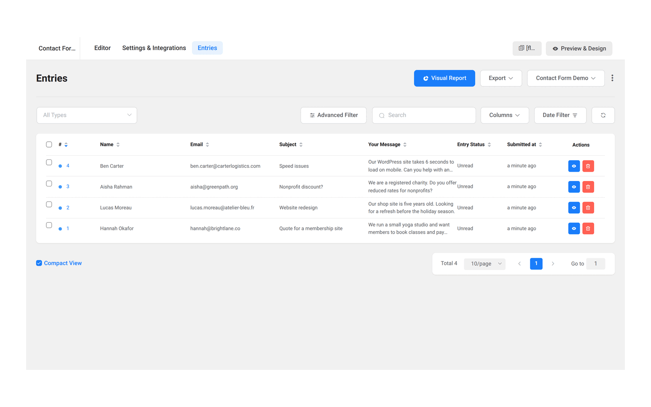Open the Settings & Integrations tab
The image size is (651, 407).
pyautogui.click(x=154, y=48)
